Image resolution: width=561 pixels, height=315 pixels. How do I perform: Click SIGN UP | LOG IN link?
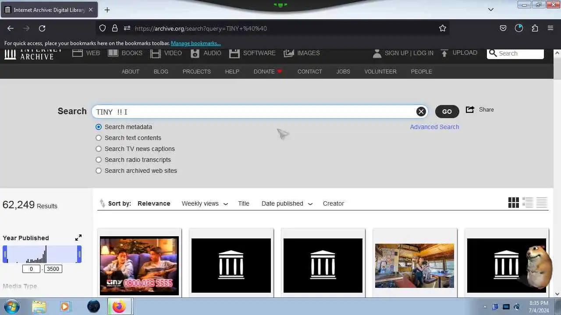[x=409, y=53]
